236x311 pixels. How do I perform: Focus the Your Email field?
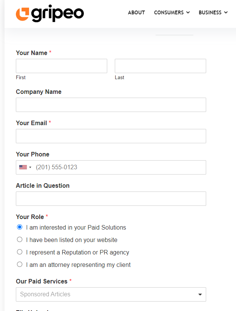click(111, 136)
